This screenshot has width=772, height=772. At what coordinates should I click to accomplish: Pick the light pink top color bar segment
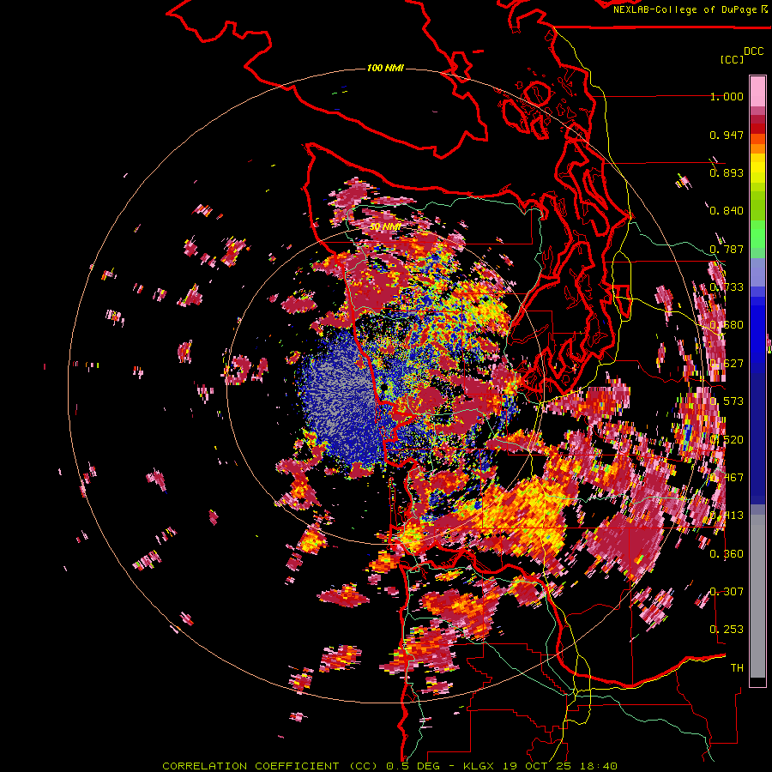pyautogui.click(x=757, y=91)
